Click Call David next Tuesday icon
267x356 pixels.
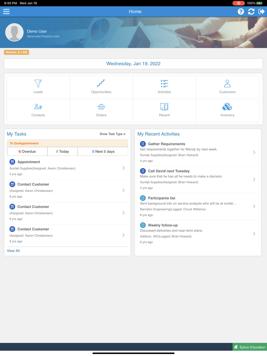point(143,171)
